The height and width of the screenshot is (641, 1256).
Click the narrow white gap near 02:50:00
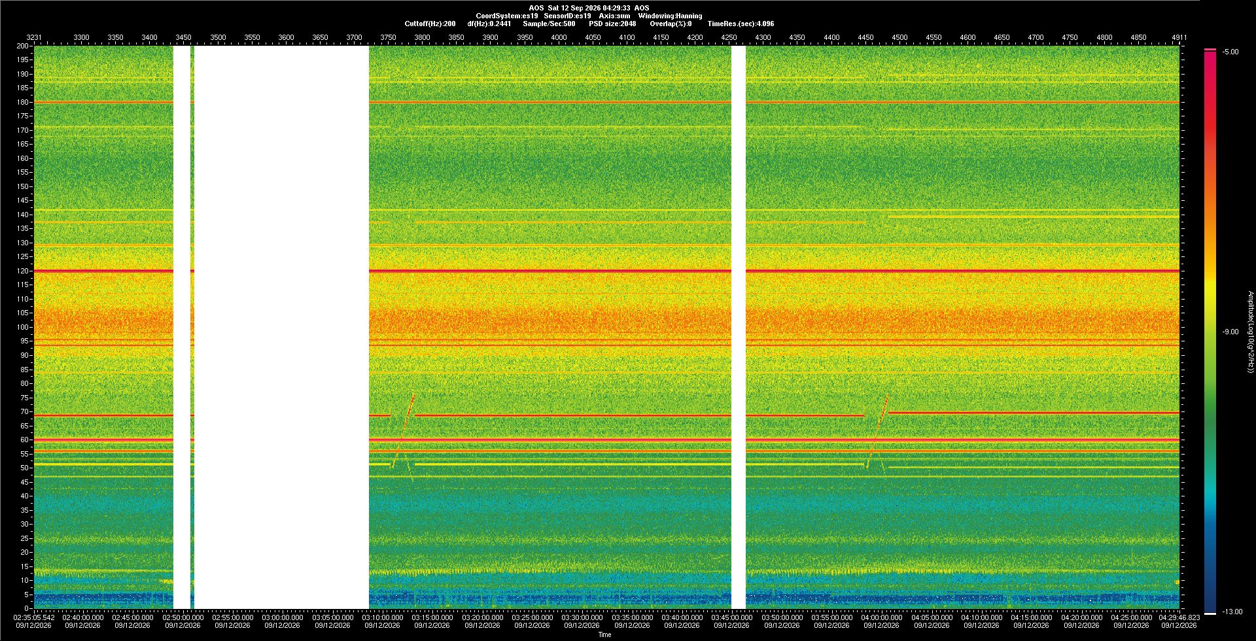click(182, 327)
